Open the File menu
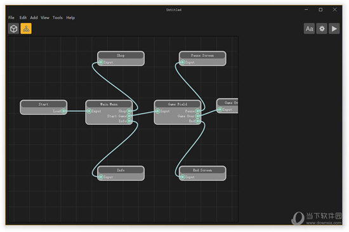Viewport: 349px width, 232px height. (11, 18)
